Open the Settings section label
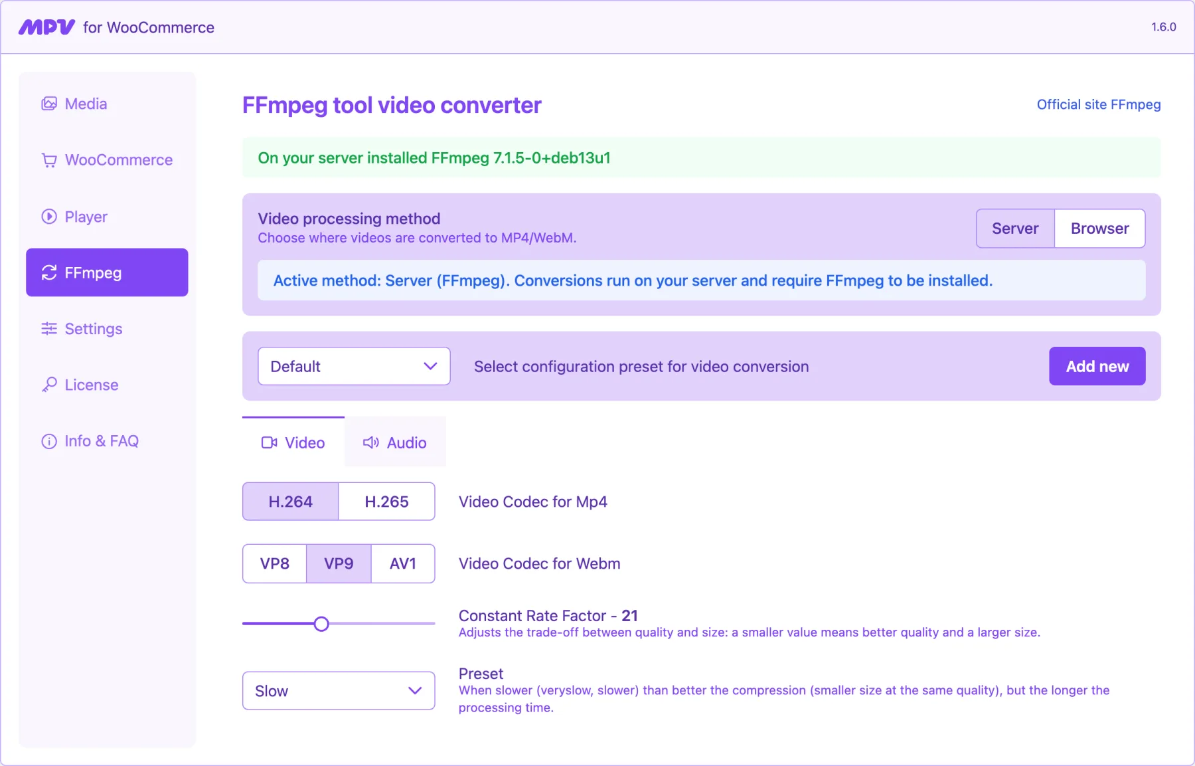Image resolution: width=1195 pixels, height=766 pixels. coord(94,329)
